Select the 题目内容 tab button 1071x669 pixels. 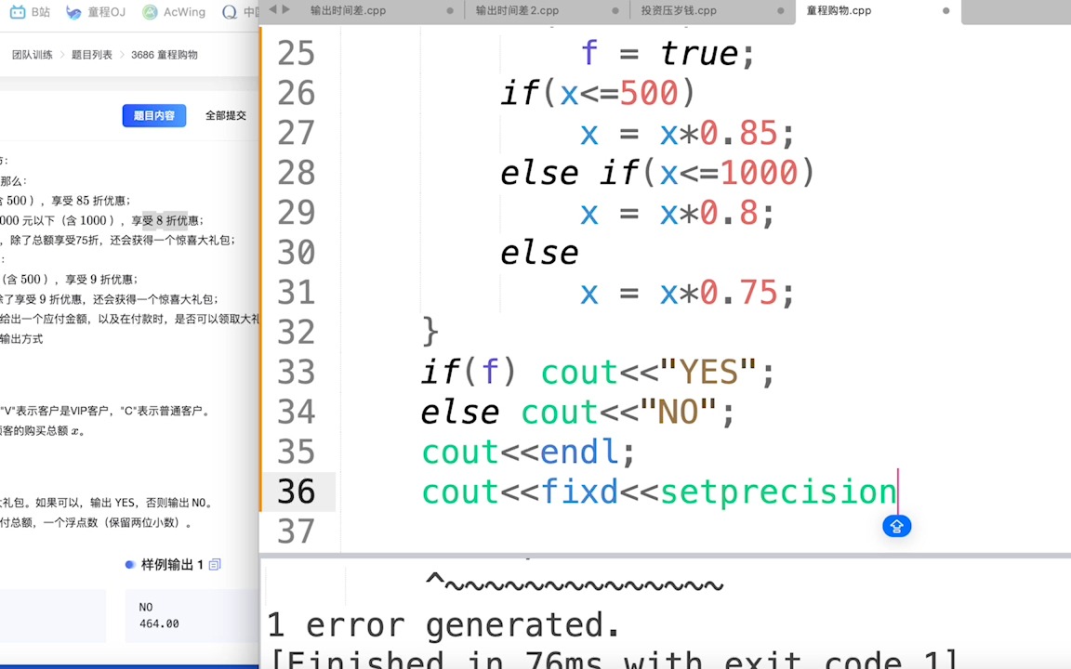pos(153,115)
